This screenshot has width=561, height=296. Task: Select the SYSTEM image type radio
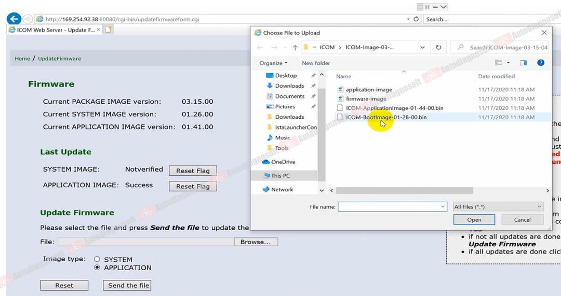97,259
